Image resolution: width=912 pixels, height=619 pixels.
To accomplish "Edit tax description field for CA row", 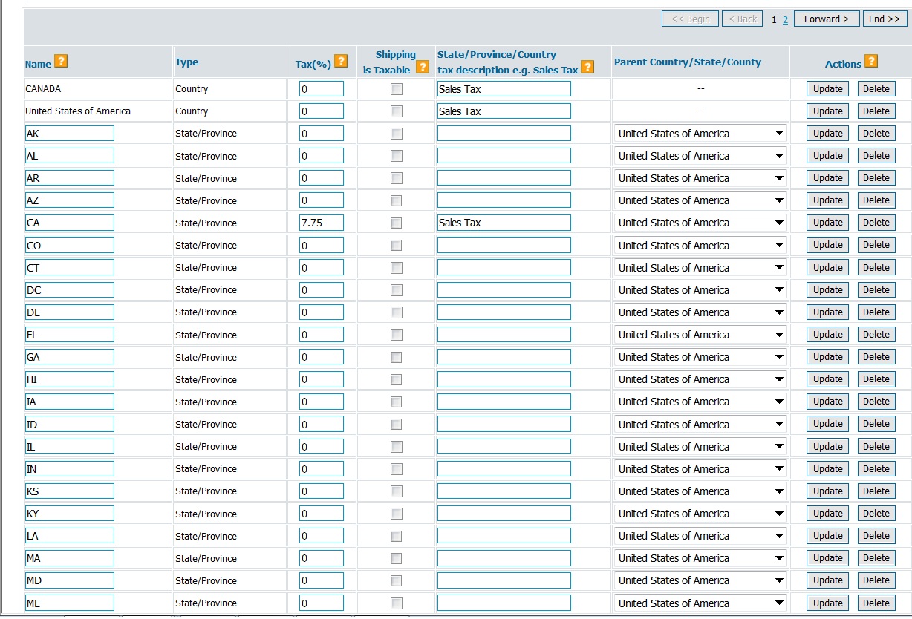I will pyautogui.click(x=504, y=223).
